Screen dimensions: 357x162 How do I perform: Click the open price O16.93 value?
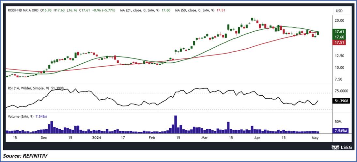46,10
